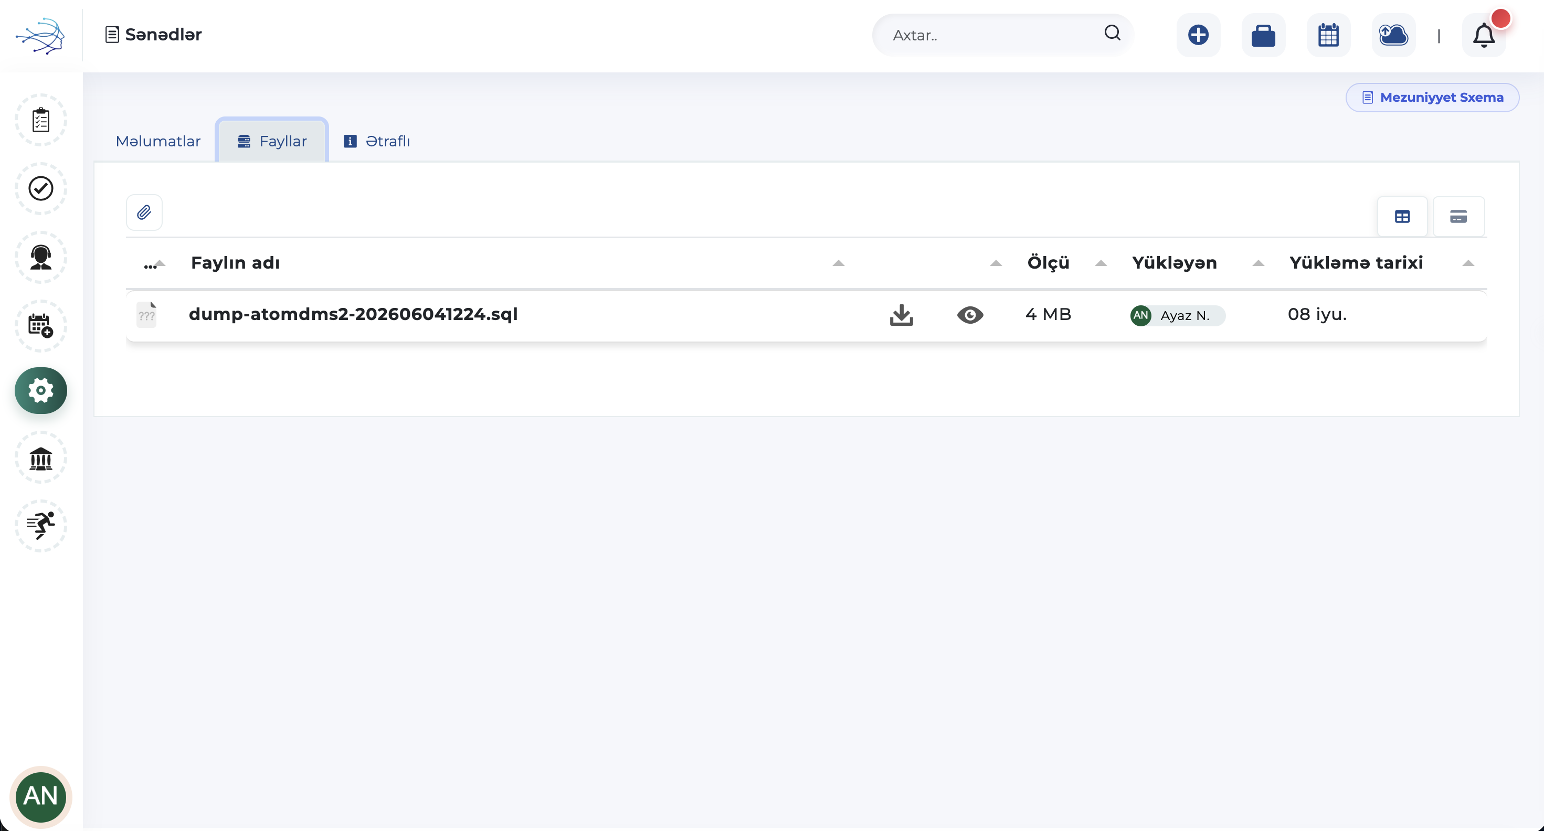Screen dimensions: 1544x831
Task: Switch to card list view
Action: pos(1458,216)
